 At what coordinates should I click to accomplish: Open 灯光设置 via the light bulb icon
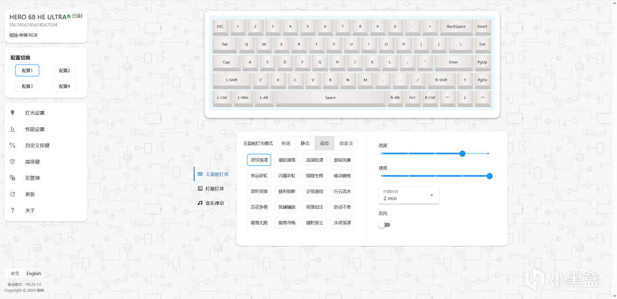(x=13, y=113)
